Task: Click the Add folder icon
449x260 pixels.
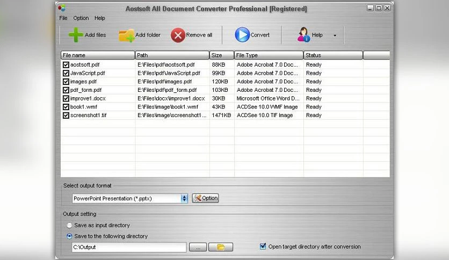Action: [x=127, y=35]
